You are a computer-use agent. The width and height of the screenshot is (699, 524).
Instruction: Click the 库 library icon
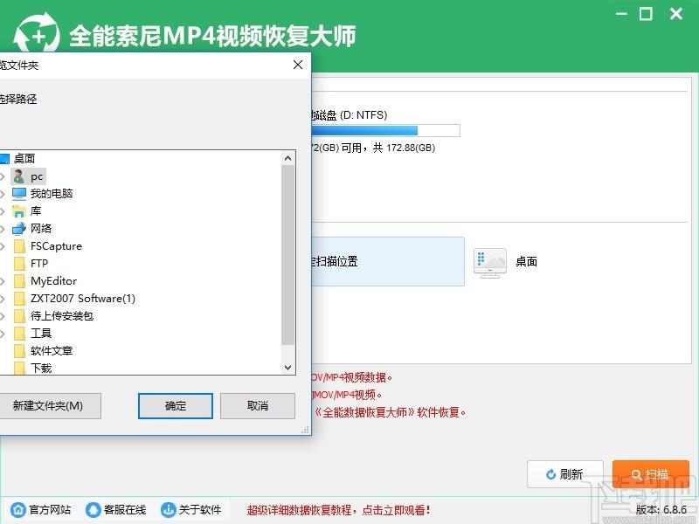tap(19, 211)
